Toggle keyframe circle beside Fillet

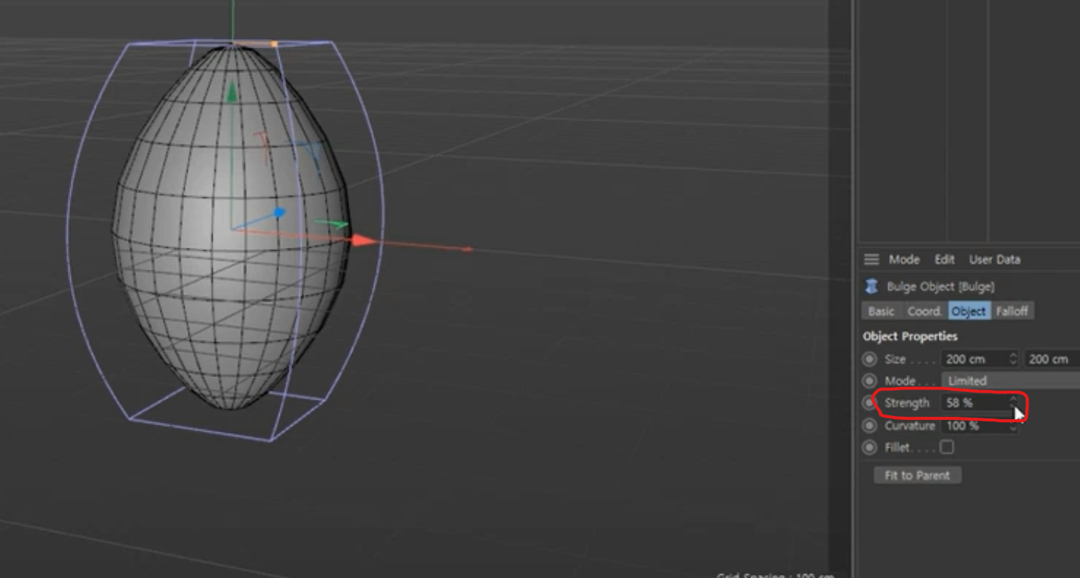click(x=870, y=447)
